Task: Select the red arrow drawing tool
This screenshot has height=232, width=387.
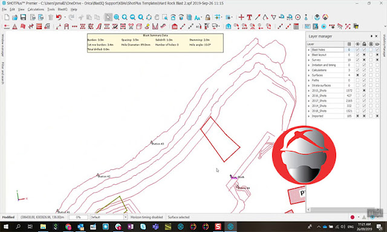Action: pyautogui.click(x=258, y=18)
